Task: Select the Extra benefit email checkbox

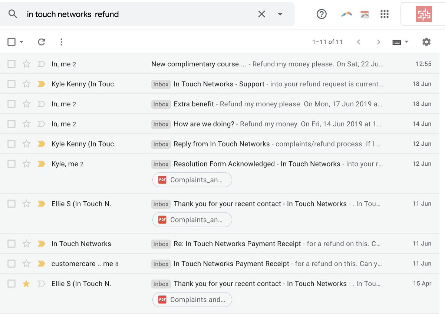Action: [x=11, y=104]
